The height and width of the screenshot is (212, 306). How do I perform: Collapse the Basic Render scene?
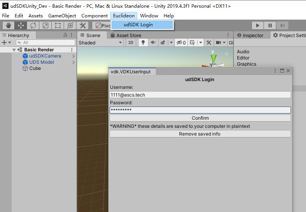14,50
